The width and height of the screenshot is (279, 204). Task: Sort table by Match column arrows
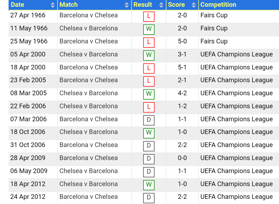coord(126,5)
